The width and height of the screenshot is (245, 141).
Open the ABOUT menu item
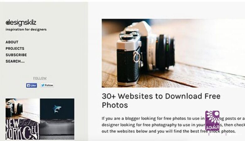[x=12, y=42]
